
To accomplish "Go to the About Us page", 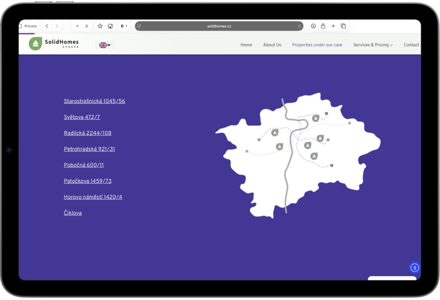I will (x=272, y=45).
